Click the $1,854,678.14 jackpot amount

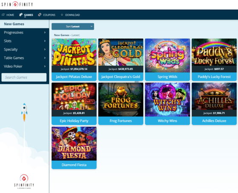pyautogui.click(x=79, y=69)
